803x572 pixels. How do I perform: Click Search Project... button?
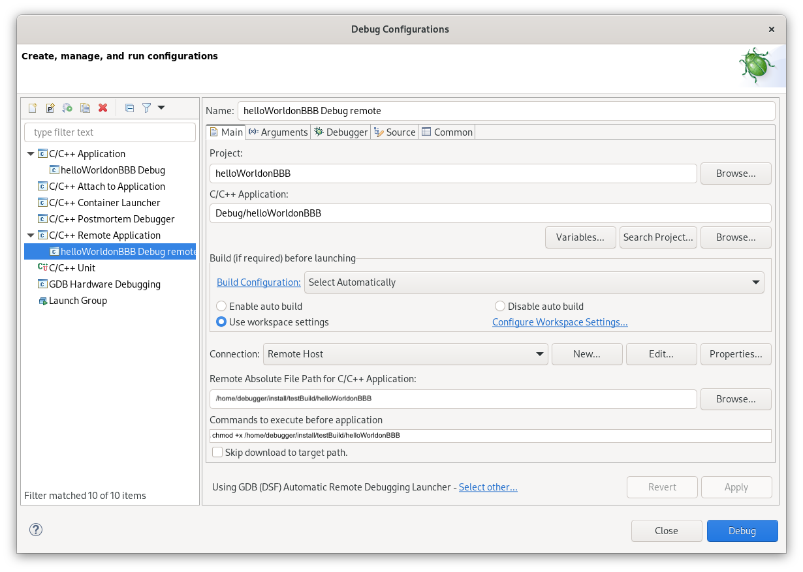tap(658, 237)
